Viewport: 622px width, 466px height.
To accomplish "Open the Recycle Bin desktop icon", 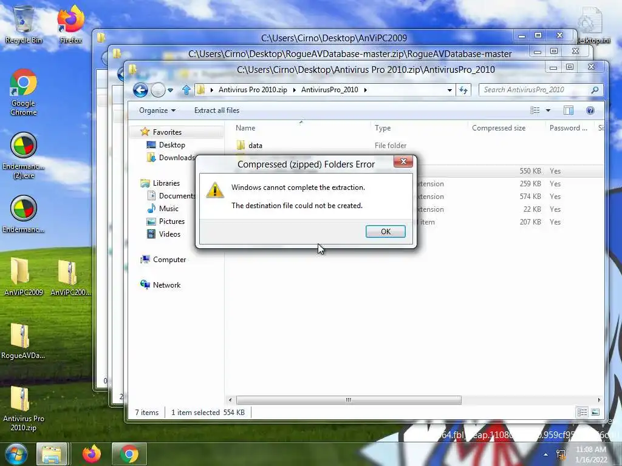I will [x=24, y=25].
